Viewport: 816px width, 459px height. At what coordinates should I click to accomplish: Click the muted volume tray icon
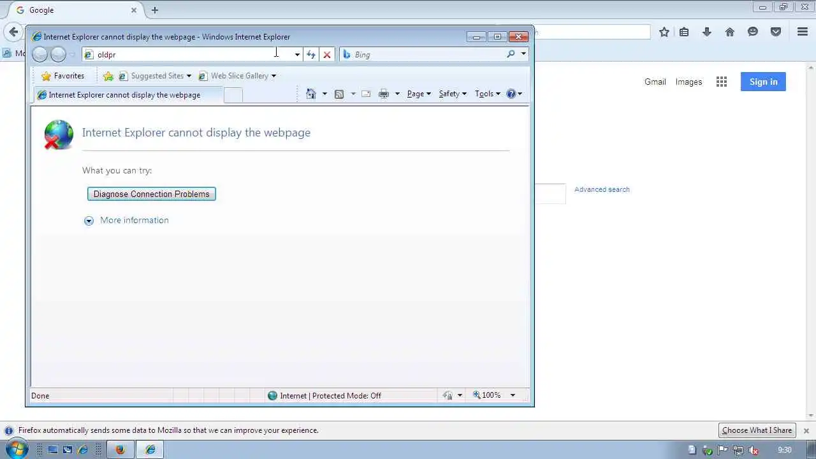click(753, 450)
